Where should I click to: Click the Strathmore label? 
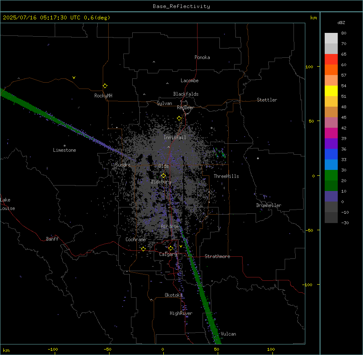(x=217, y=256)
